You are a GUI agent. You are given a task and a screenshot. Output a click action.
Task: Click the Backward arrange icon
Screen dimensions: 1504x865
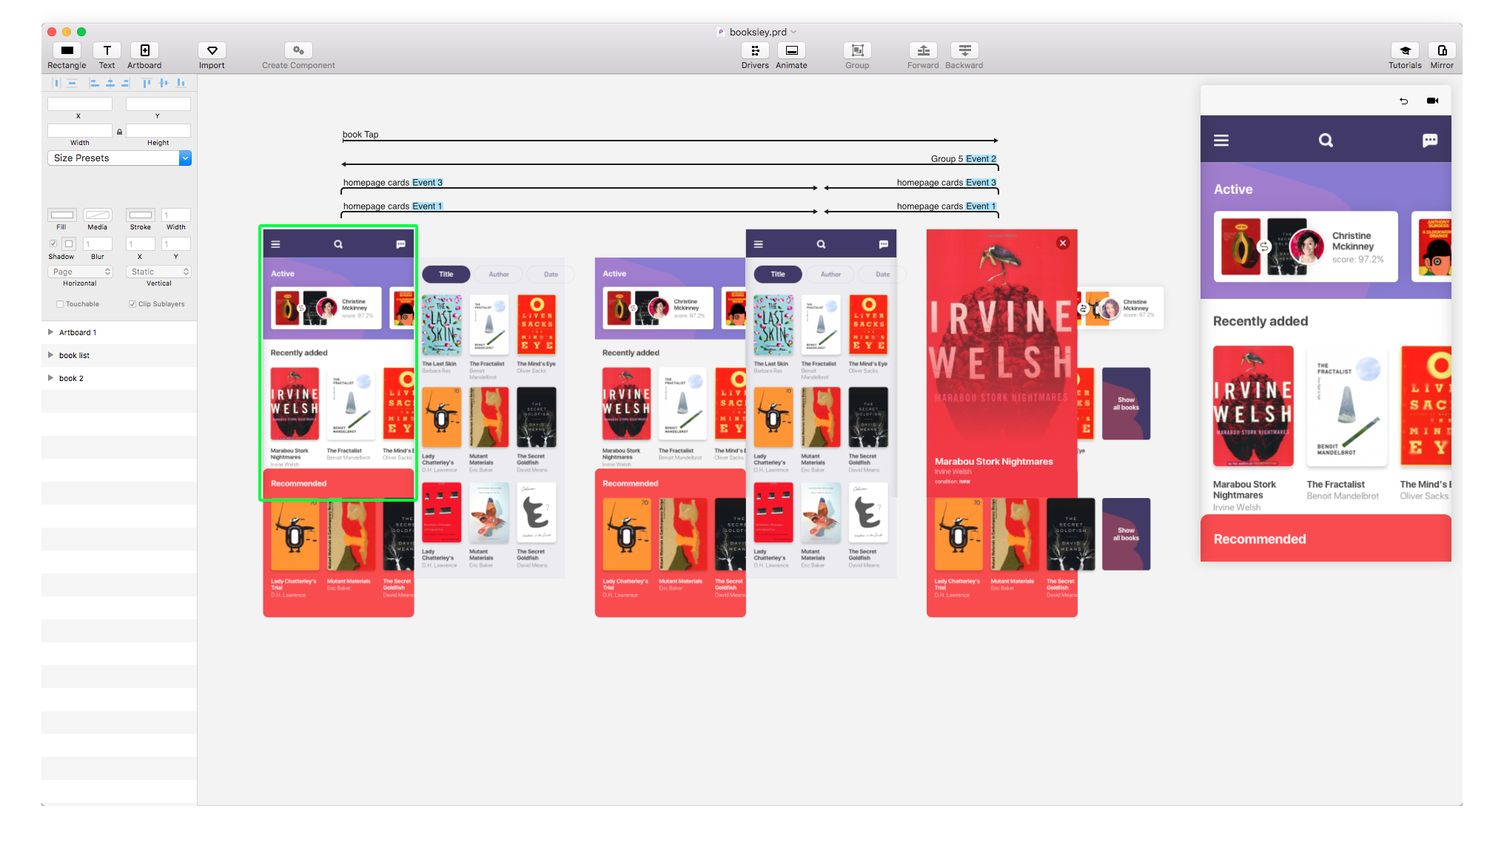(x=964, y=50)
